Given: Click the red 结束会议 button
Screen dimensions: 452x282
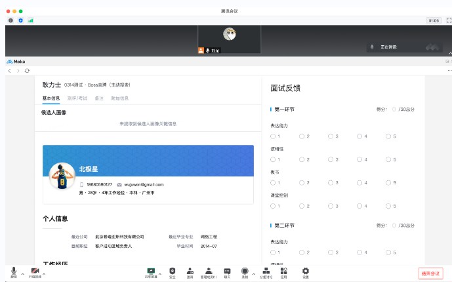Looking at the screenshot, I should [430, 273].
